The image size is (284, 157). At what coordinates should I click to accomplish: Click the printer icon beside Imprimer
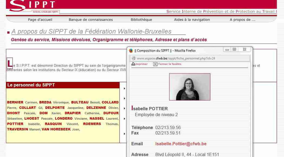click(x=133, y=64)
